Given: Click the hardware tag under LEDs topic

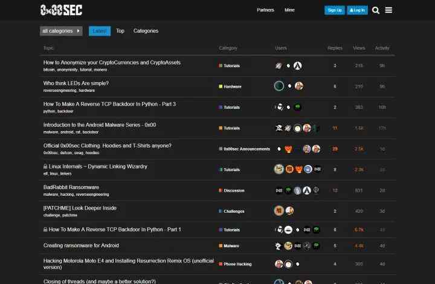Looking at the screenshot, I should point(86,91).
